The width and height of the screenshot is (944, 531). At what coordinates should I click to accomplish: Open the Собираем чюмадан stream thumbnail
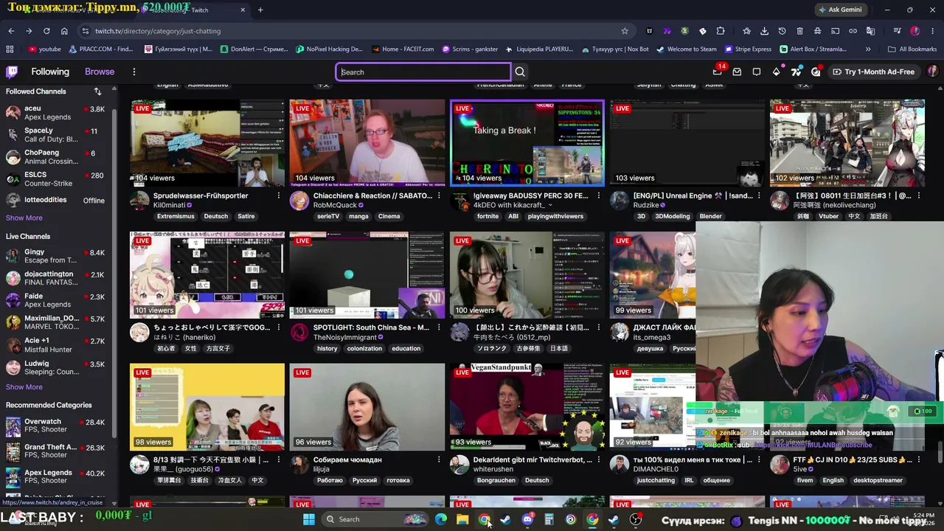367,406
